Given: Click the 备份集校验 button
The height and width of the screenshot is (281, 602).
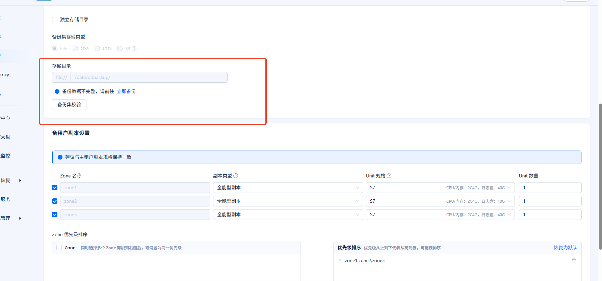Looking at the screenshot, I should pos(69,105).
